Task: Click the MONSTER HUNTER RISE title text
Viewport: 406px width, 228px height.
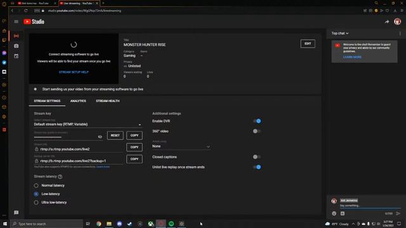Action: pos(145,45)
